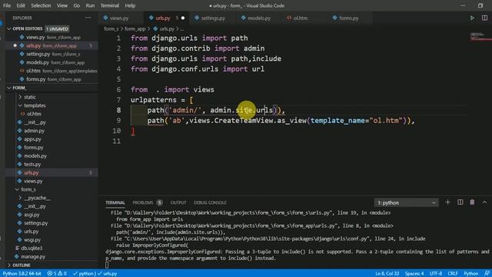Image resolution: width=492 pixels, height=277 pixels.
Task: Open settings.py in Open Editors list
Action: (52, 54)
